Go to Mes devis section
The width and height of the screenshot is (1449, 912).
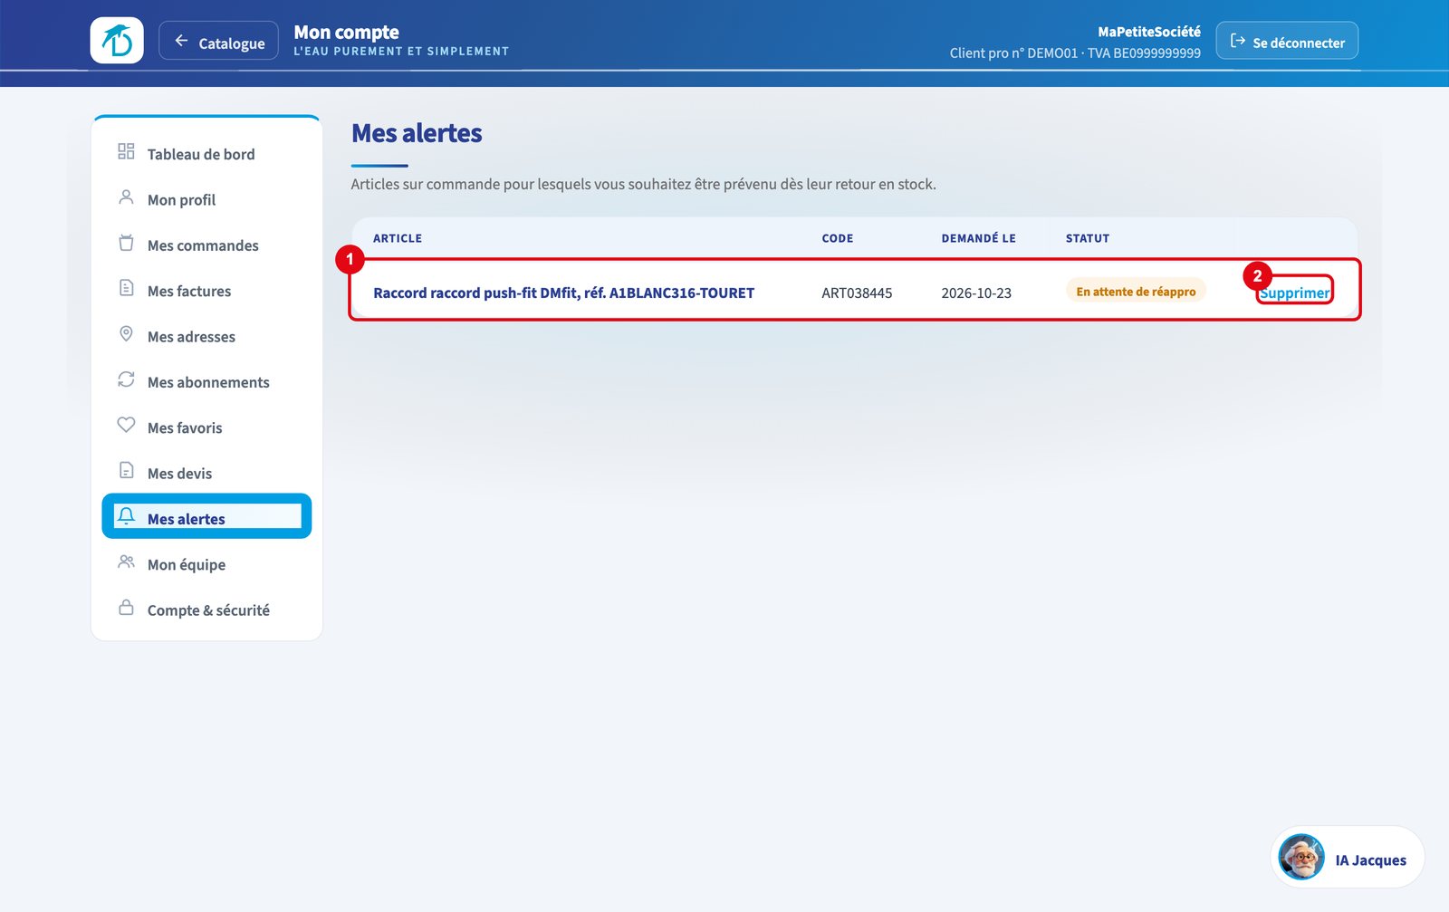(x=206, y=473)
